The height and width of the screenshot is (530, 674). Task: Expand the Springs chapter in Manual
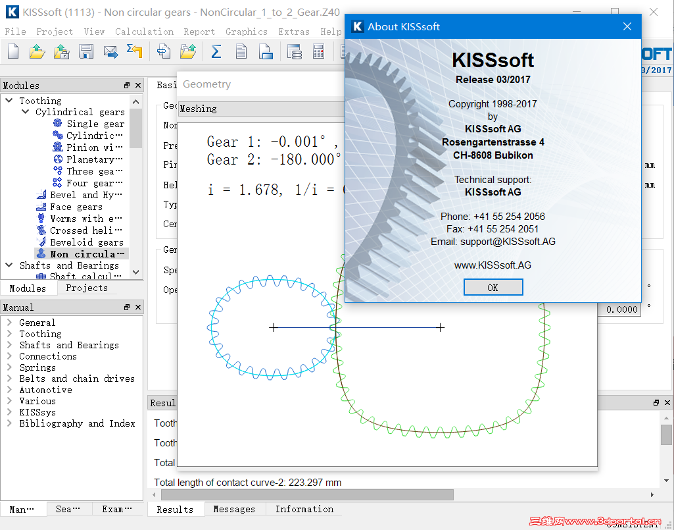click(9, 367)
